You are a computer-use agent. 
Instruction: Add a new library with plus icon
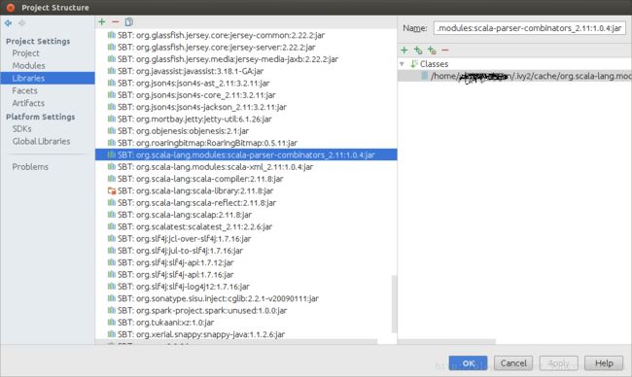pos(102,21)
